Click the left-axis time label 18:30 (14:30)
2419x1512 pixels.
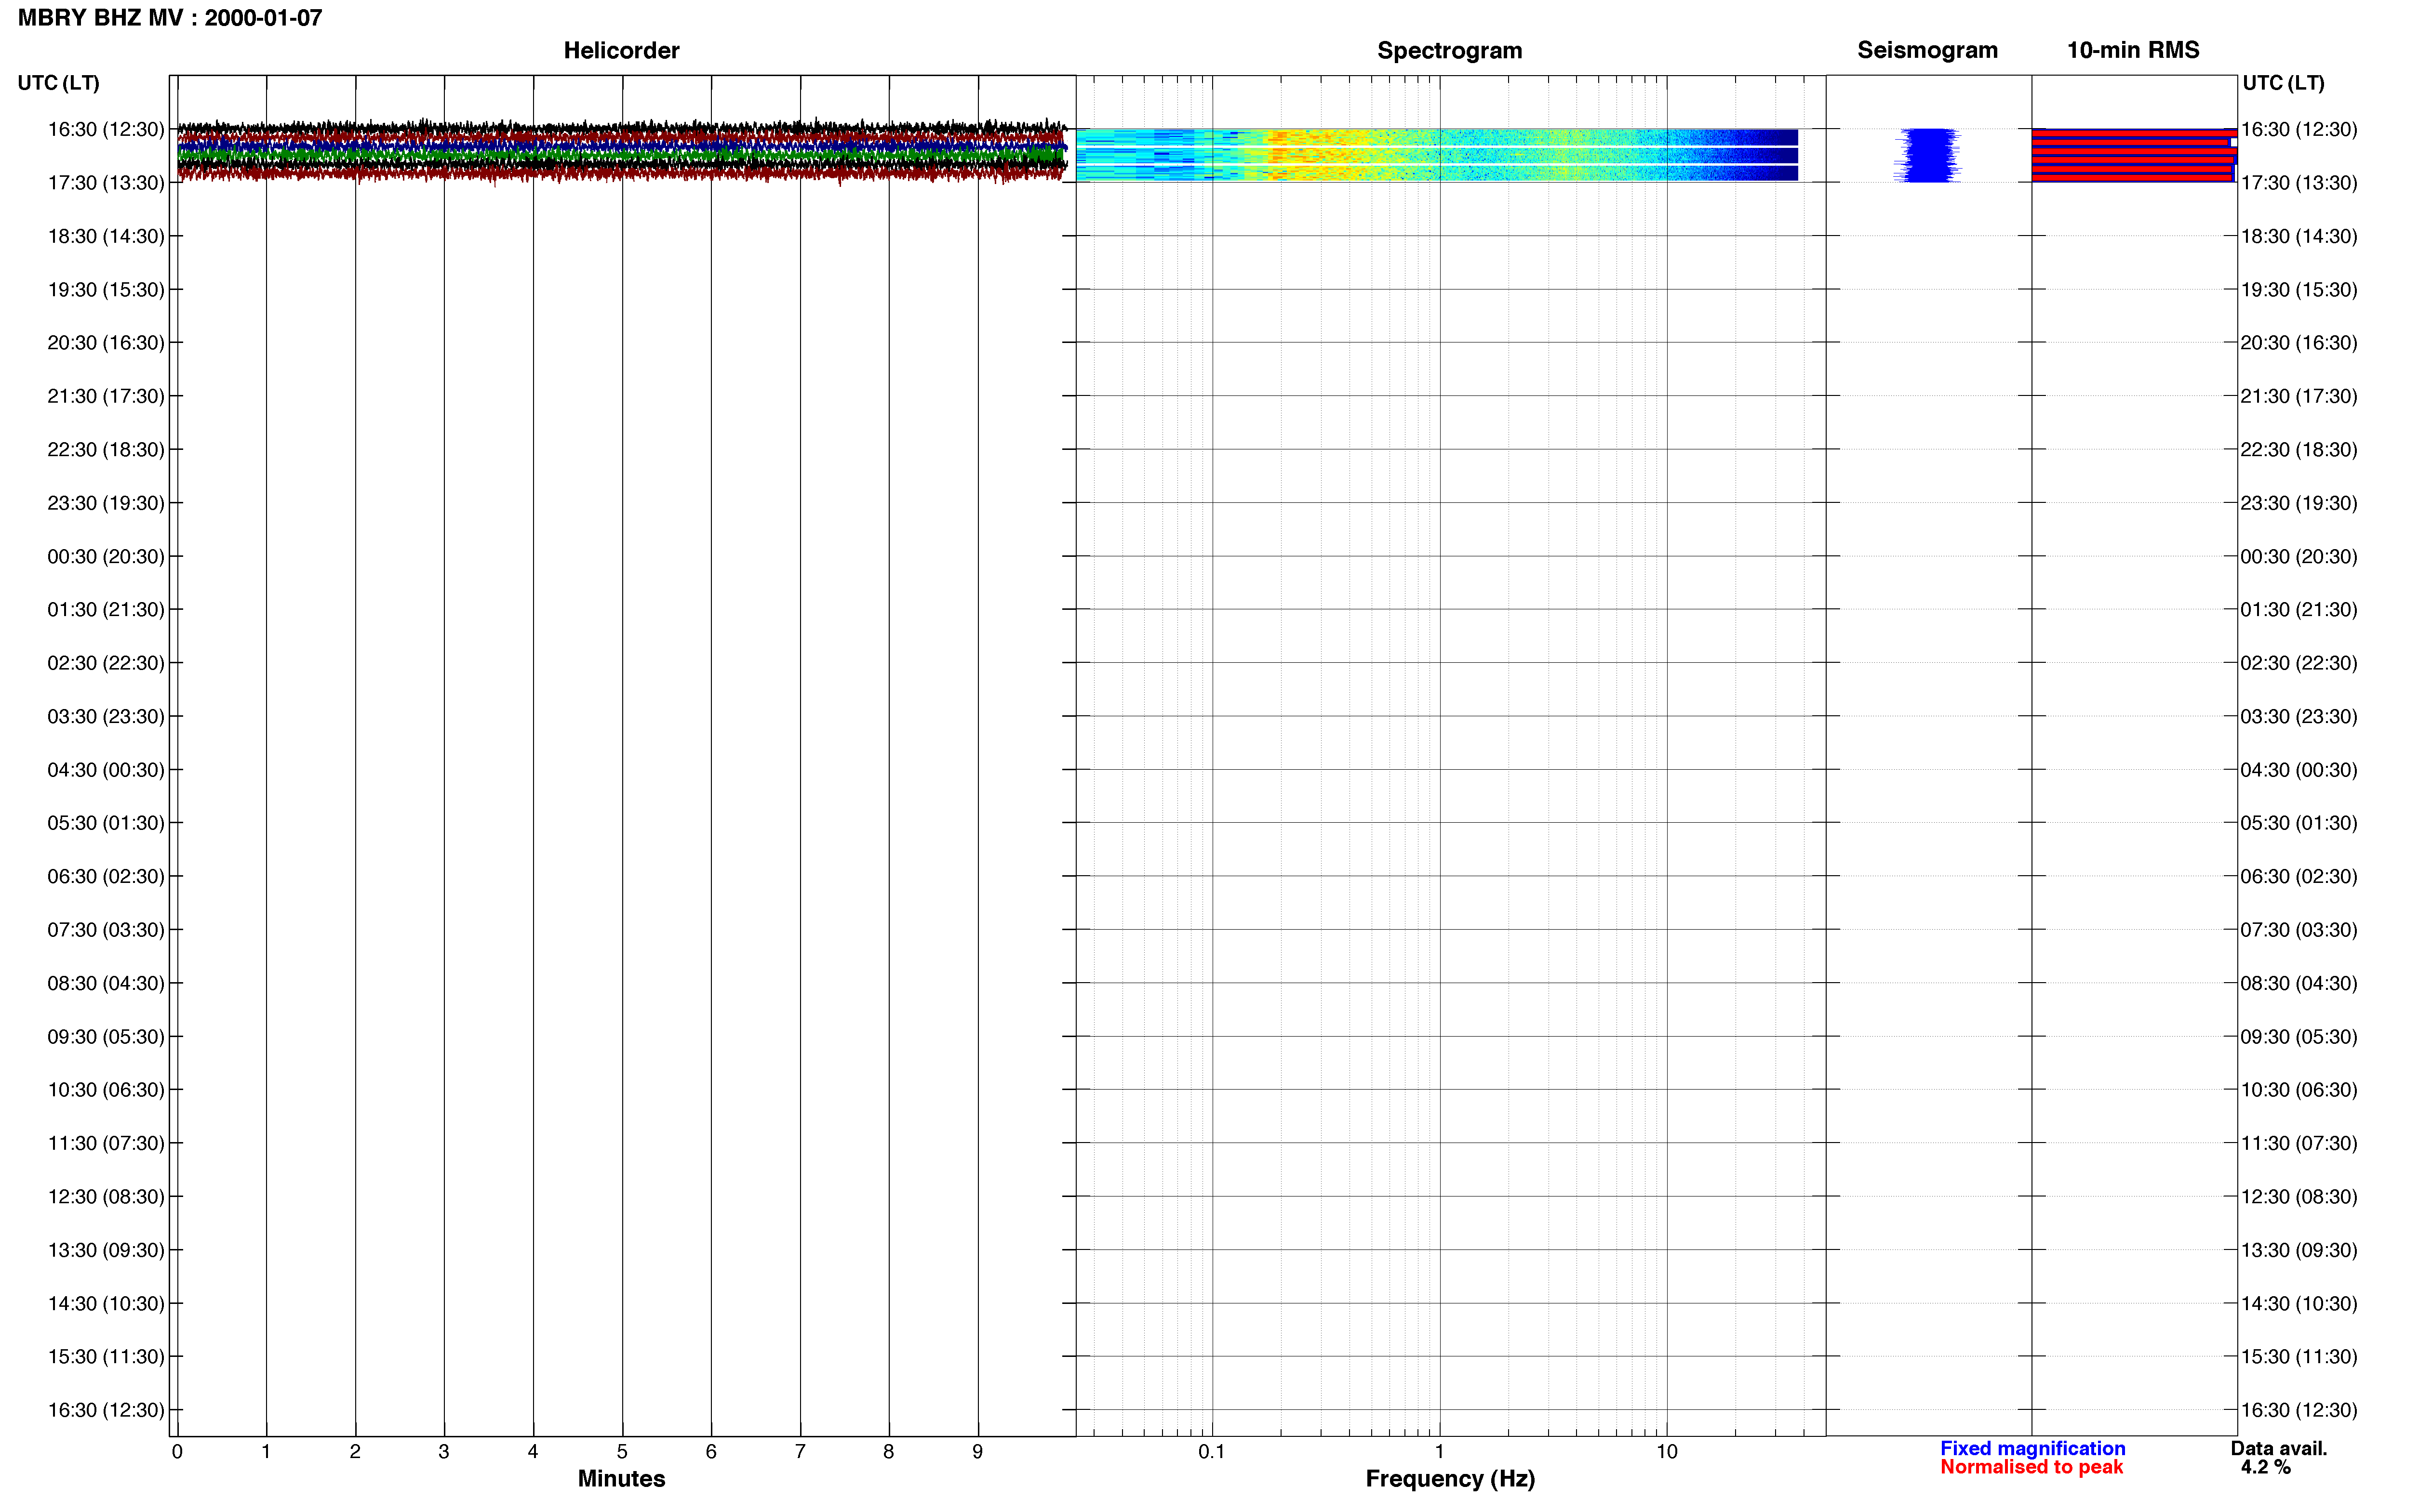105,236
